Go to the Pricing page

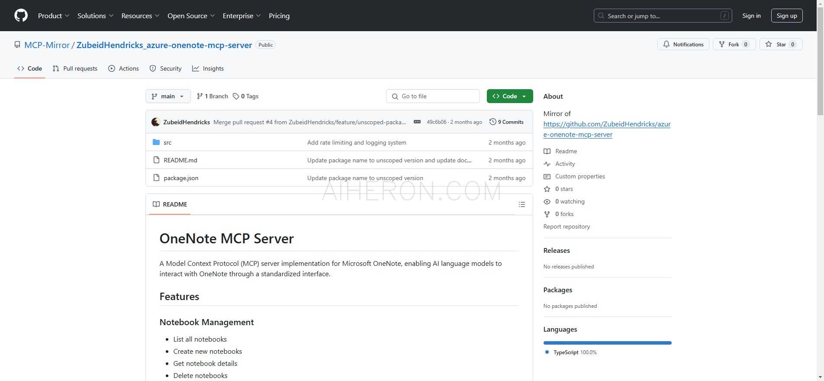(279, 16)
